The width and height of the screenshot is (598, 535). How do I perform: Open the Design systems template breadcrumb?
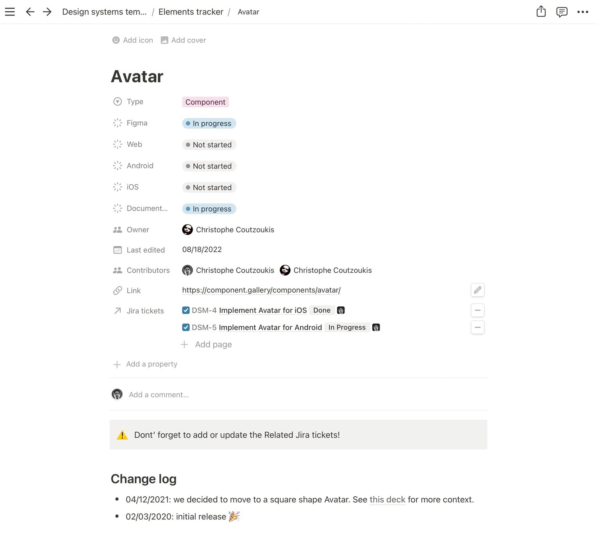104,12
